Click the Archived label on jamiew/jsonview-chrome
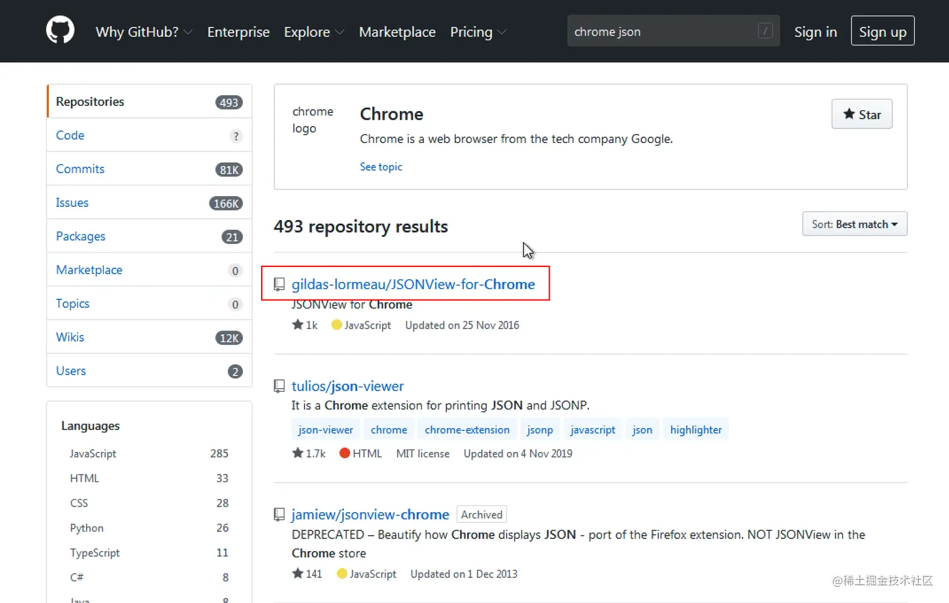Image resolution: width=949 pixels, height=603 pixels. pyautogui.click(x=481, y=514)
